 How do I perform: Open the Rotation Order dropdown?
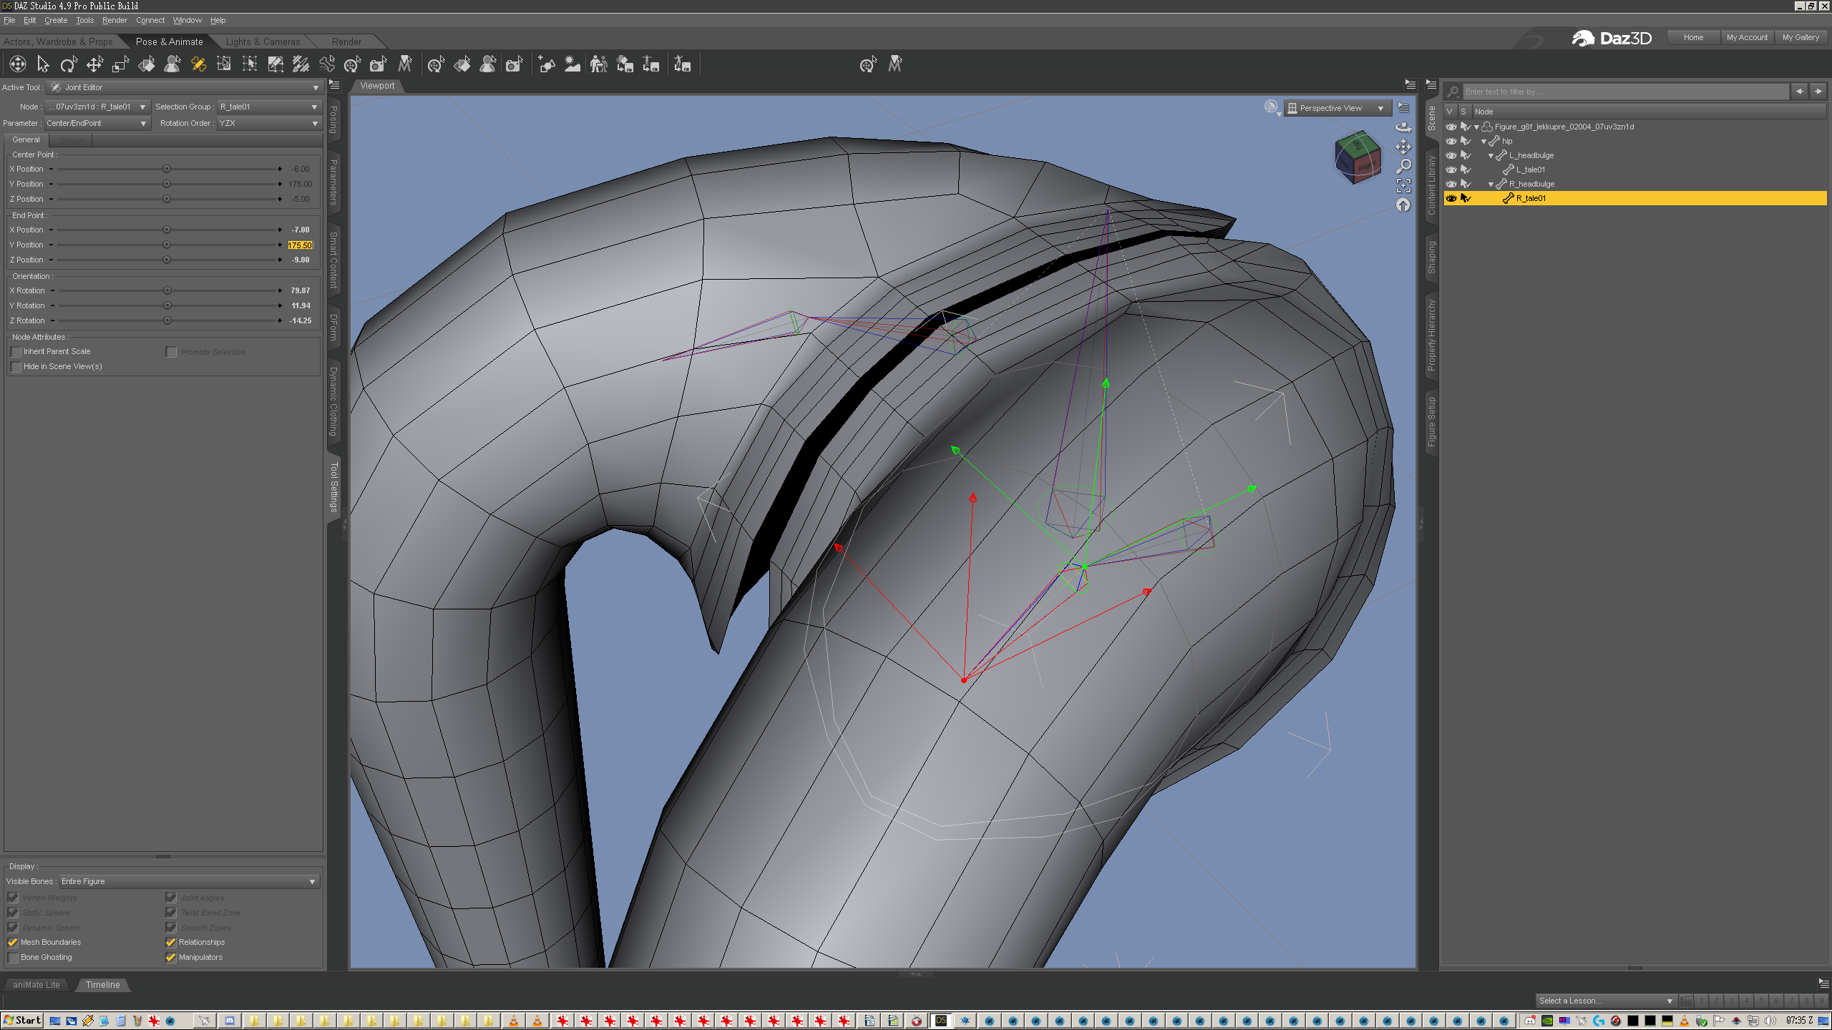coord(268,124)
